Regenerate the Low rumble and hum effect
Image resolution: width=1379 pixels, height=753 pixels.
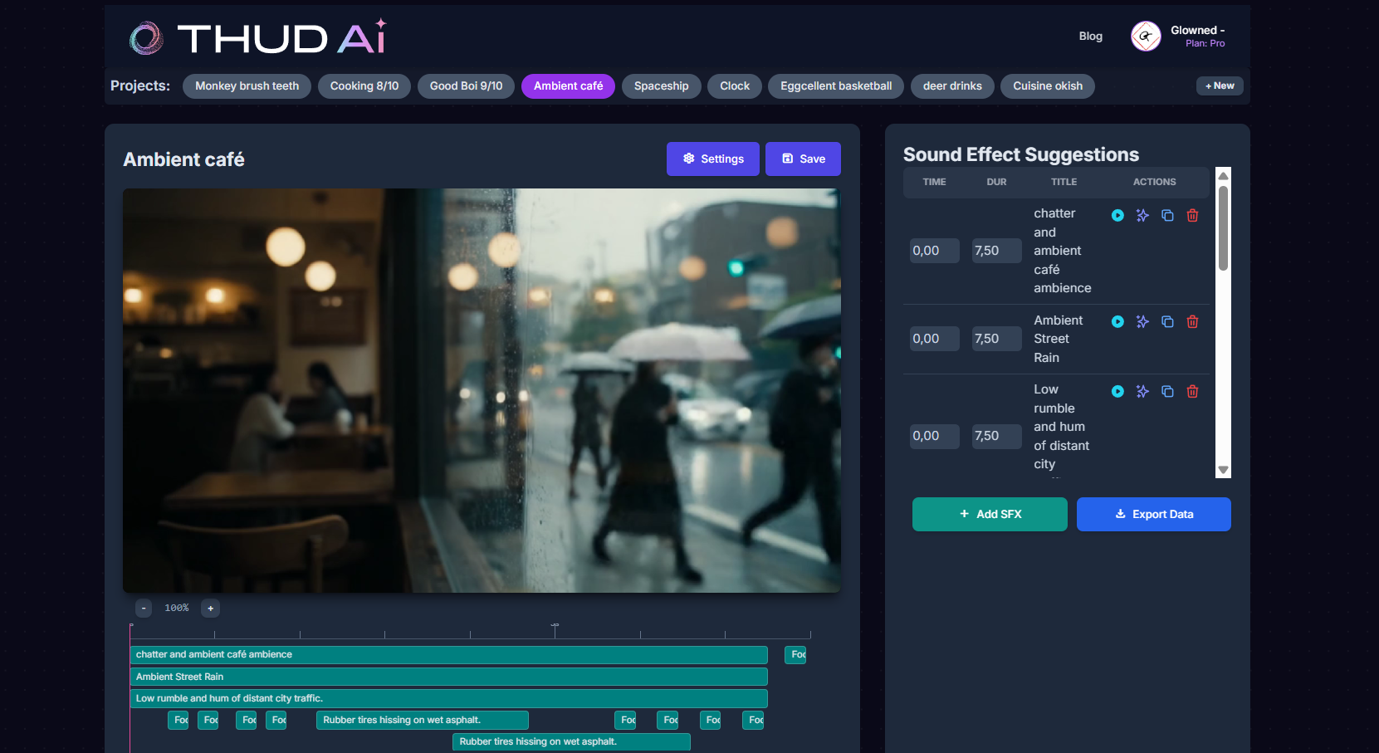1142,392
